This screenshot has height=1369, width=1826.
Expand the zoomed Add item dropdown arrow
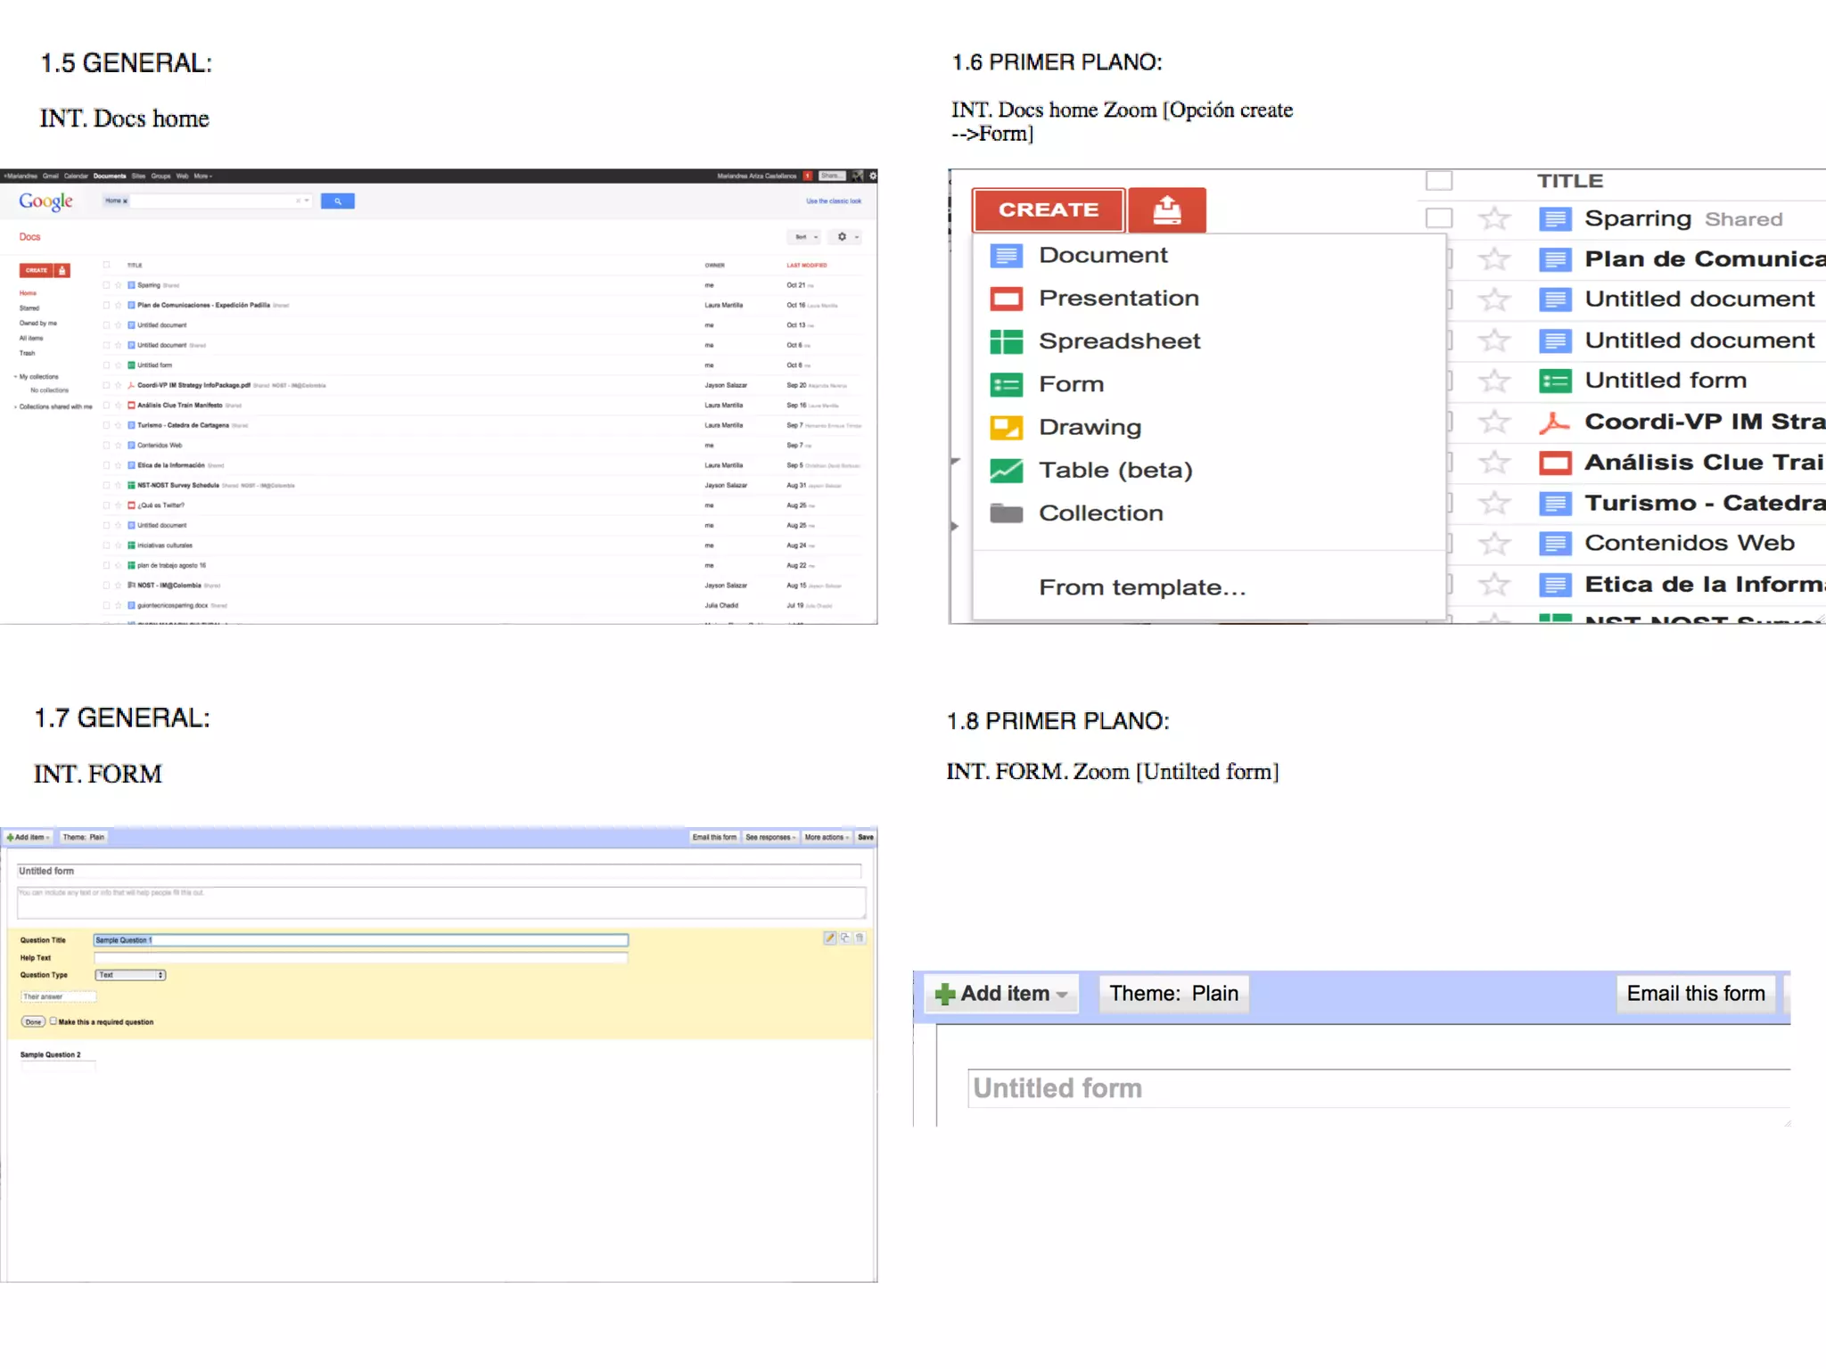click(x=1062, y=995)
